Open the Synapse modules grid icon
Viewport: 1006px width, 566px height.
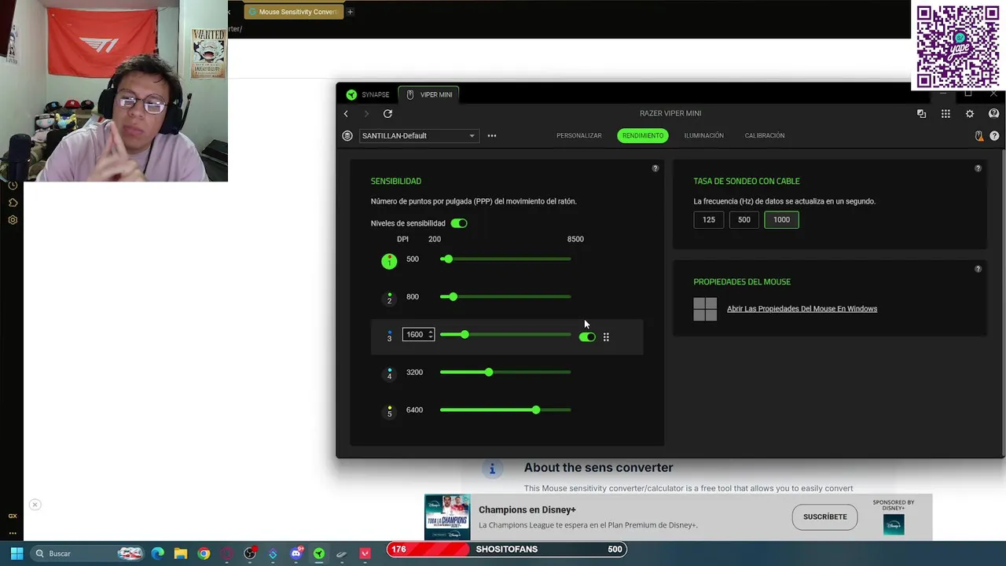pyautogui.click(x=945, y=114)
